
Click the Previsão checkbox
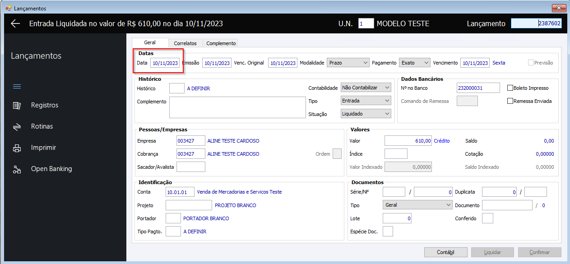531,63
